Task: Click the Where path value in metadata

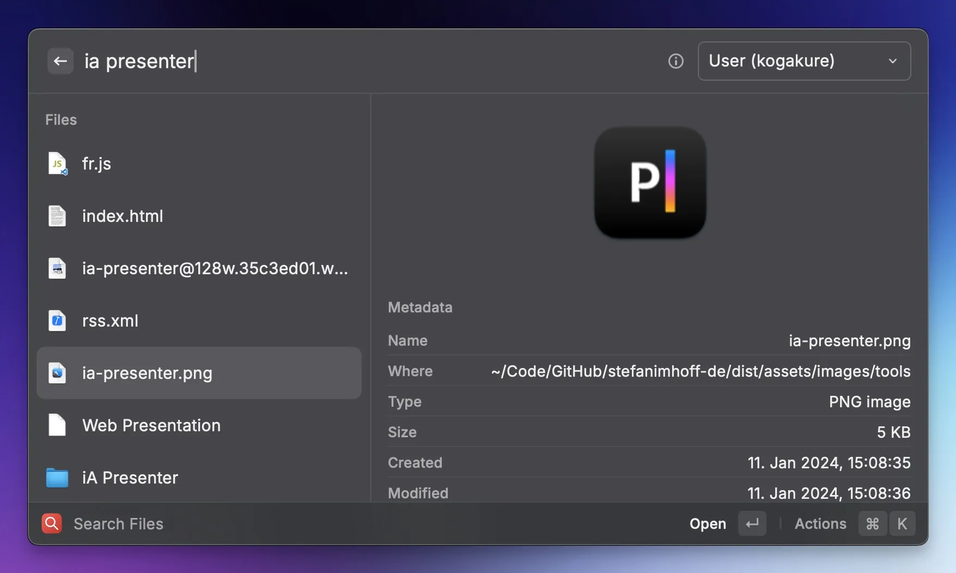Action: 700,371
